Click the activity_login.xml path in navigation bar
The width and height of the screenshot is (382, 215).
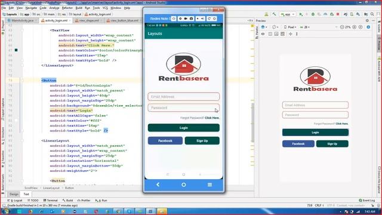[x=98, y=14]
